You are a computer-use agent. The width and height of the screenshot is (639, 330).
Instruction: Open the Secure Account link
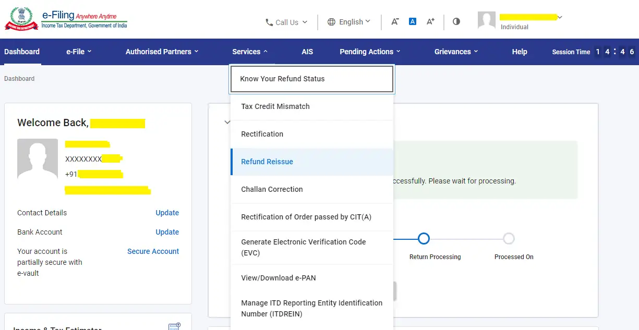coord(153,251)
